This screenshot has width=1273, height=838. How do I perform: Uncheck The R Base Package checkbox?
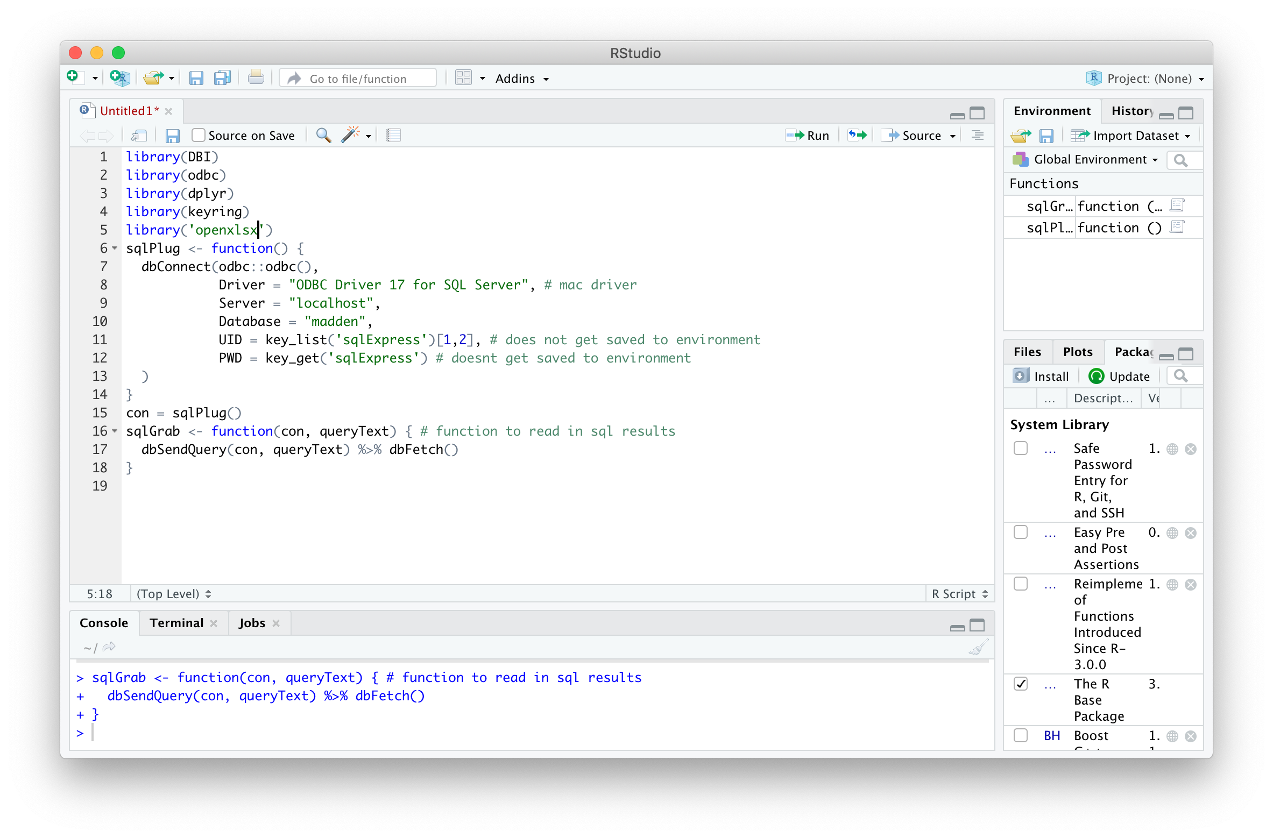coord(1020,684)
